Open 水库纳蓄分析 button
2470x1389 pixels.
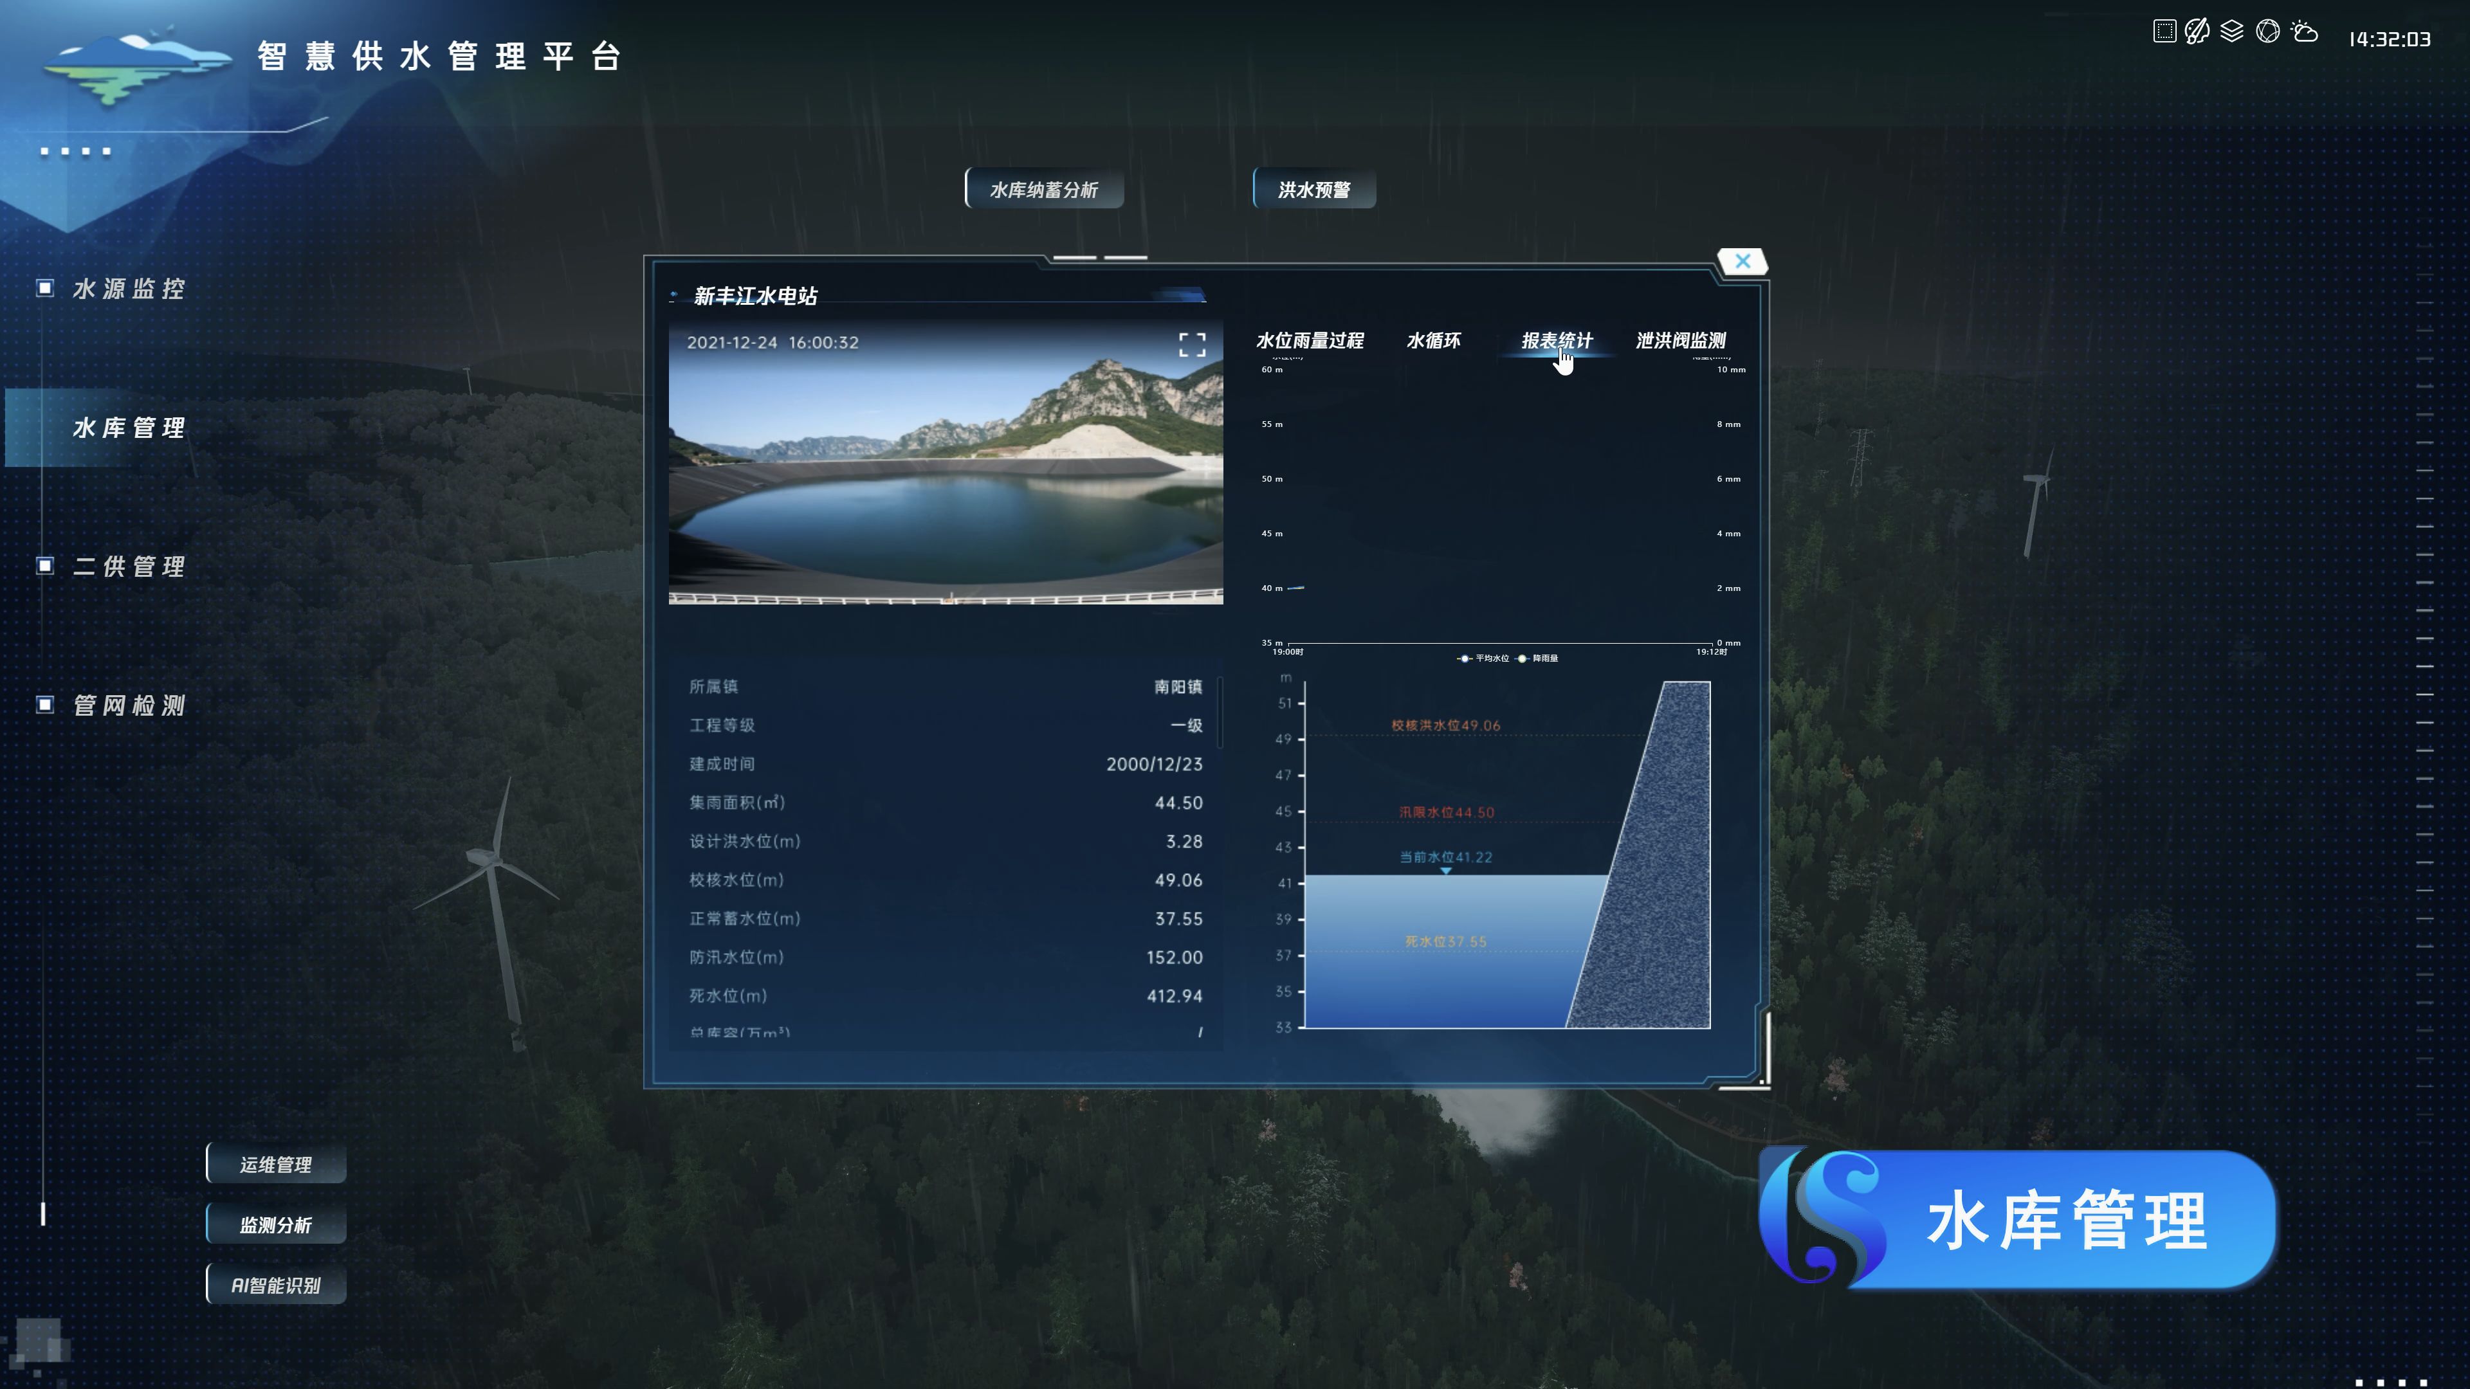click(x=1044, y=189)
